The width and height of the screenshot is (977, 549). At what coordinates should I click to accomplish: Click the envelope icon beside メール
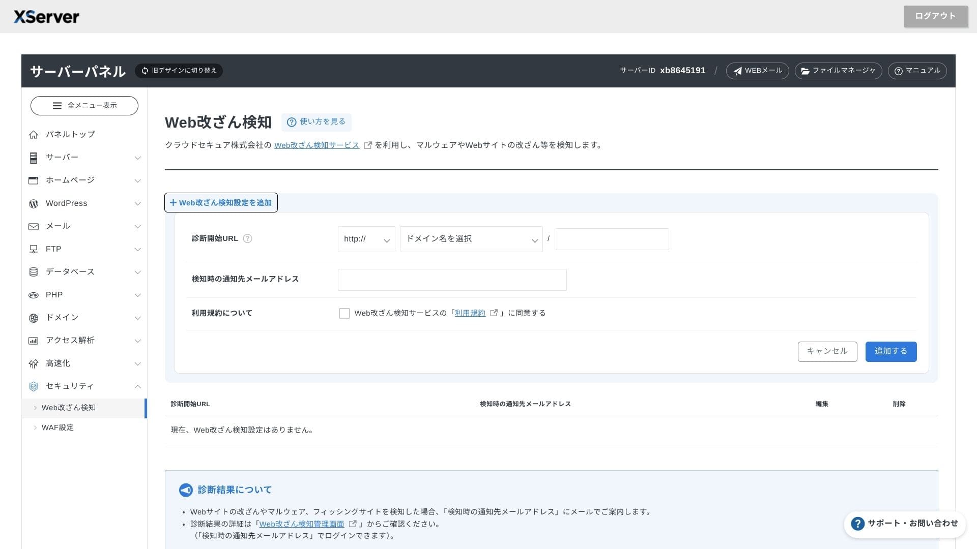[x=34, y=226]
